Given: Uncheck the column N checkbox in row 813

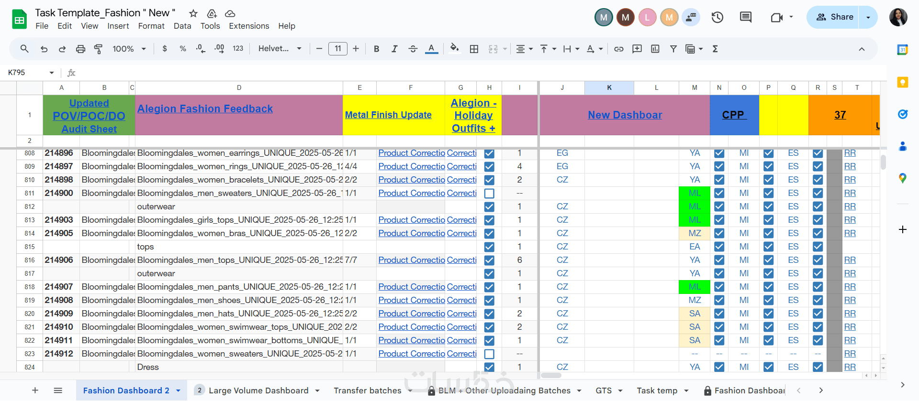Looking at the screenshot, I should [x=719, y=220].
